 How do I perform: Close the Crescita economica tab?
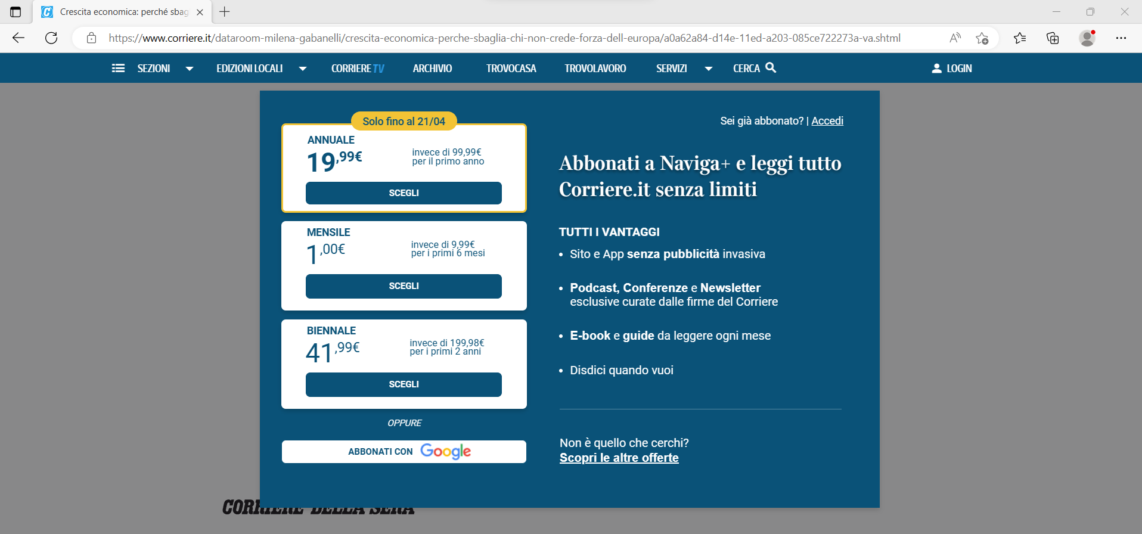[200, 12]
